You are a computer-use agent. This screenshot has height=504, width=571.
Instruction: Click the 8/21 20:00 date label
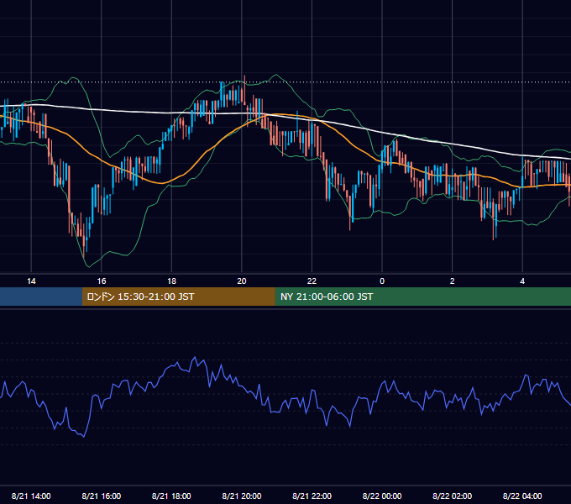coord(242,496)
